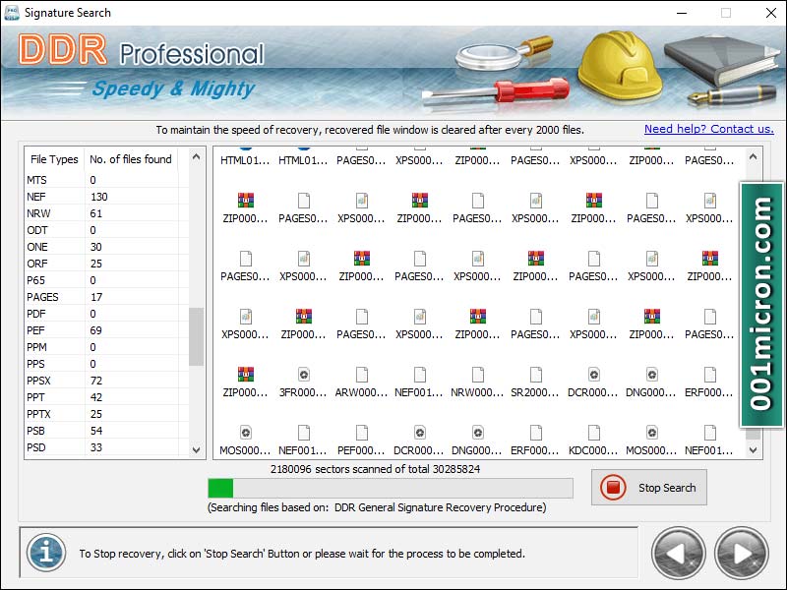Open the Need help? Contact us link
Screen dimensions: 787x590
tap(708, 128)
